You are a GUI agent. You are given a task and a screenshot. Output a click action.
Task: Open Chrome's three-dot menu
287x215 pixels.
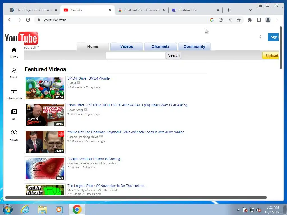click(277, 20)
